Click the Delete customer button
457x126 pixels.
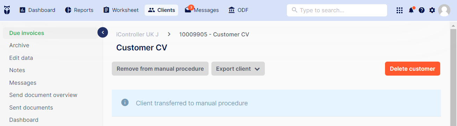tap(413, 69)
